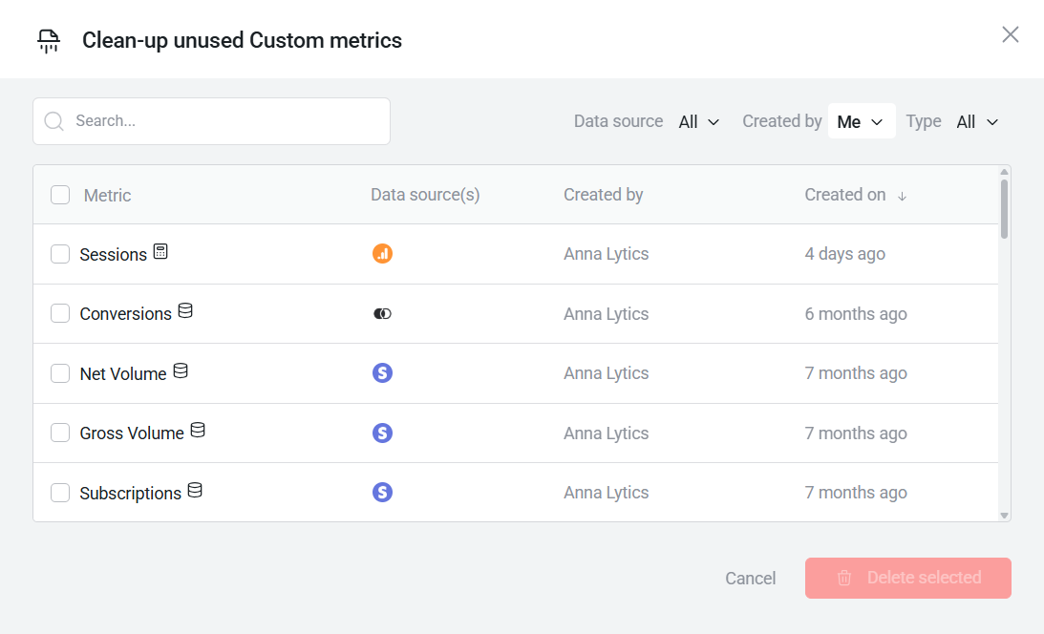This screenshot has width=1044, height=634.
Task: Click the Stripe icon in Net Volume row
Action: tap(382, 373)
